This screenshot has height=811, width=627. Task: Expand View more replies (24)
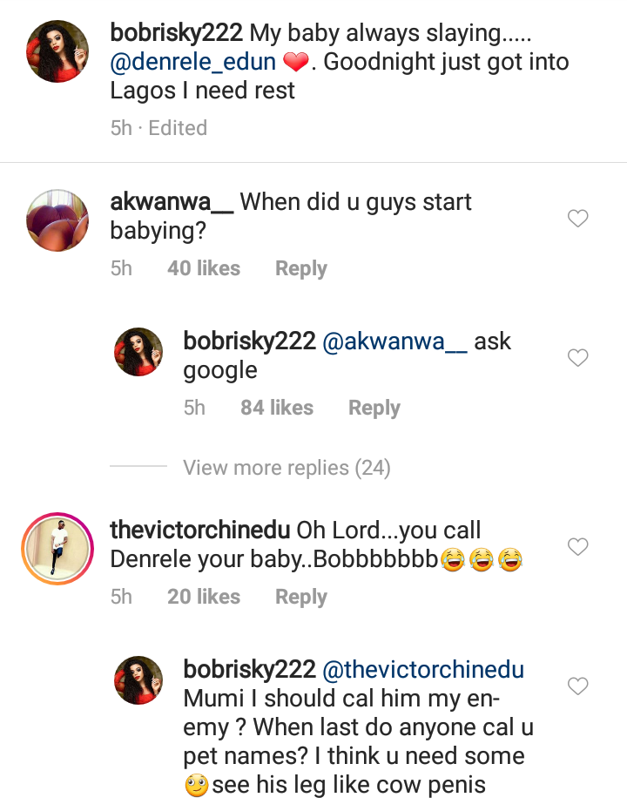coord(287,468)
